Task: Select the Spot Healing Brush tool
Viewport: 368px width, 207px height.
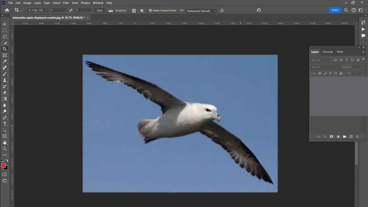Action: pyautogui.click(x=5, y=68)
